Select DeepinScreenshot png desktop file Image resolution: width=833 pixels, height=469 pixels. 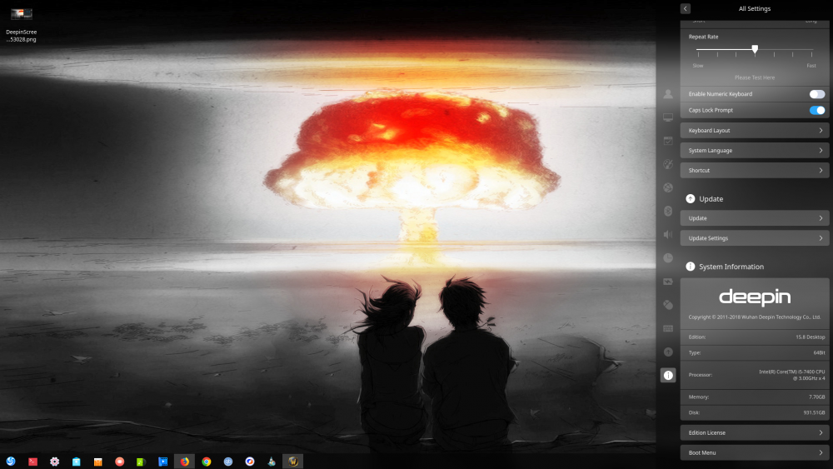(22, 24)
